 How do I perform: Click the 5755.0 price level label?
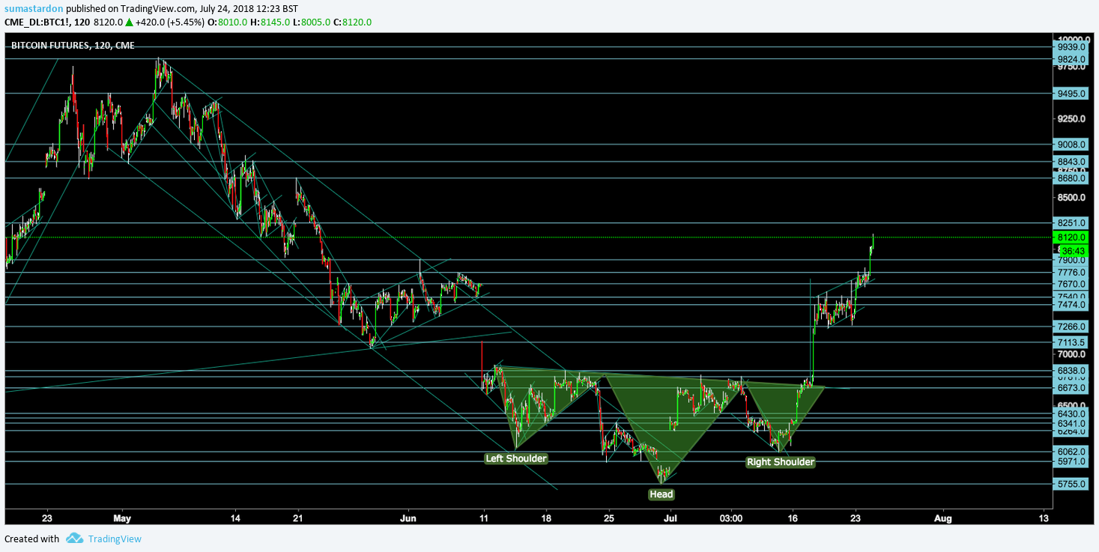tap(1071, 484)
